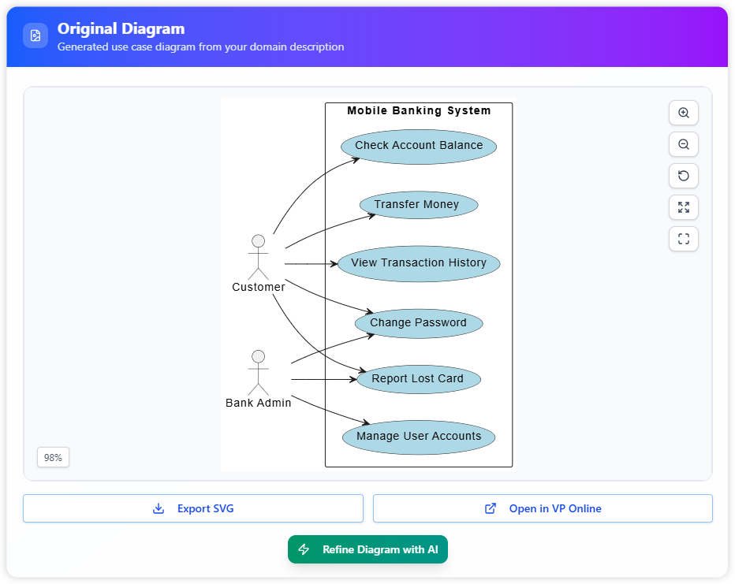Viewport: 735px width, 584px height.
Task: Export the diagram as SVG
Action: pyautogui.click(x=193, y=508)
